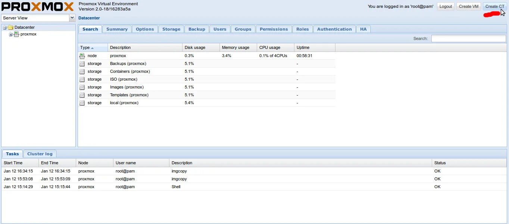Switch to the Search tab
The width and height of the screenshot is (509, 224).
[90, 29]
